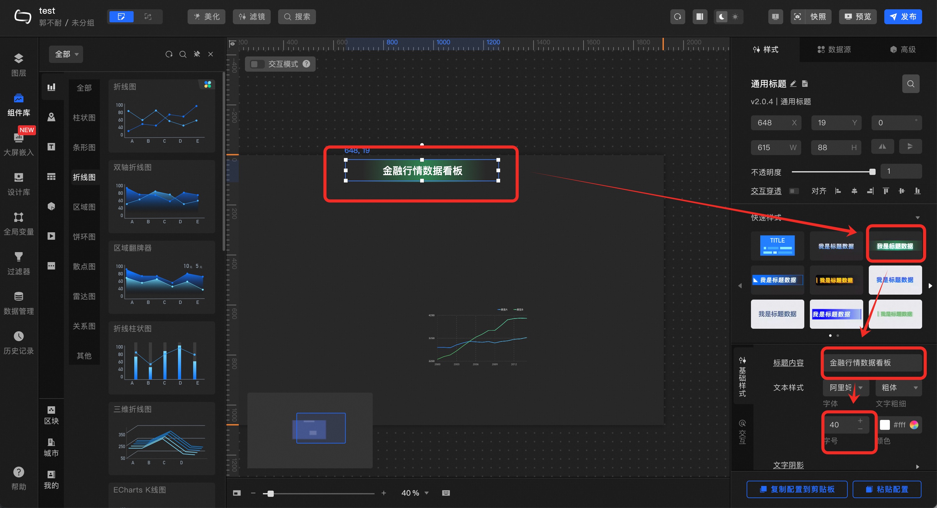Click the 发布 publish button

click(903, 17)
